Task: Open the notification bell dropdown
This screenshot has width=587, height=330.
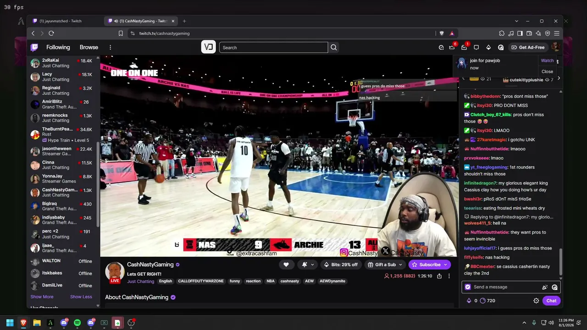Action: (308, 264)
